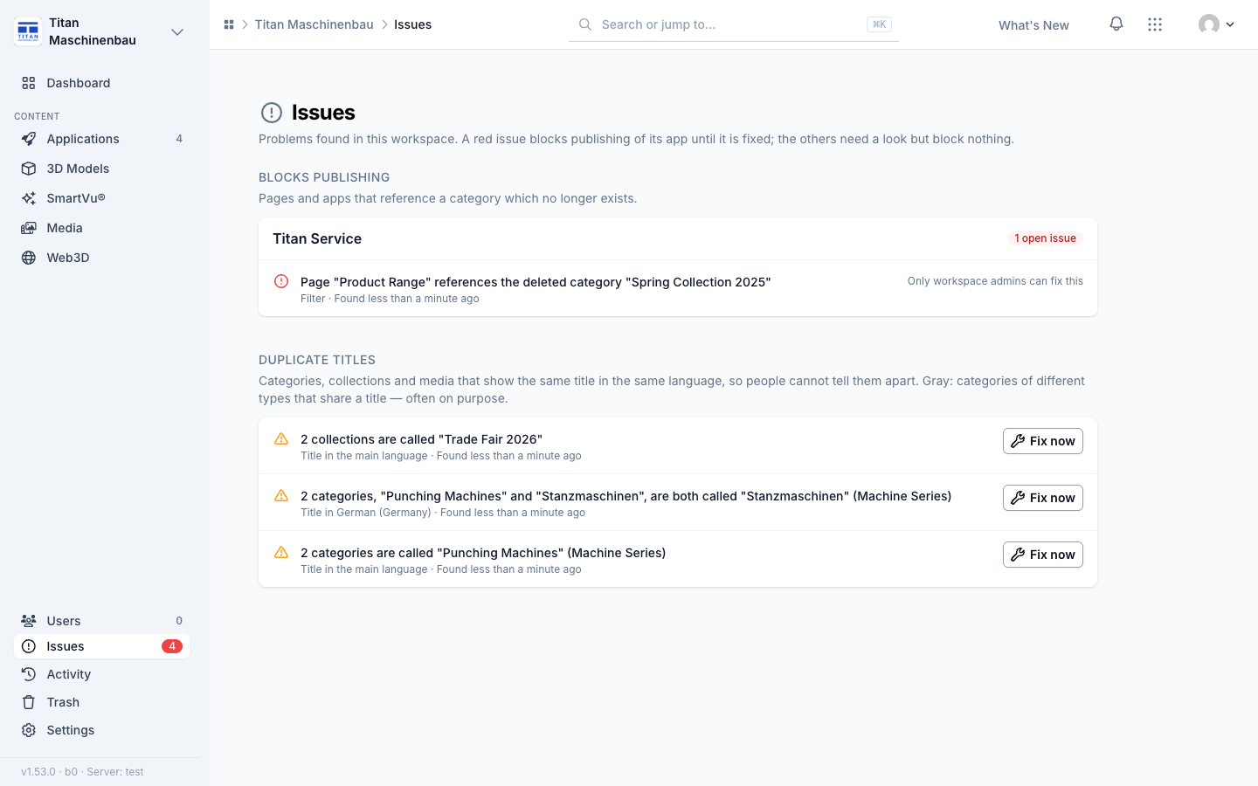This screenshot has height=786, width=1258.
Task: Fix the Stanzmaschinen German title duplicate
Action: tap(1043, 498)
